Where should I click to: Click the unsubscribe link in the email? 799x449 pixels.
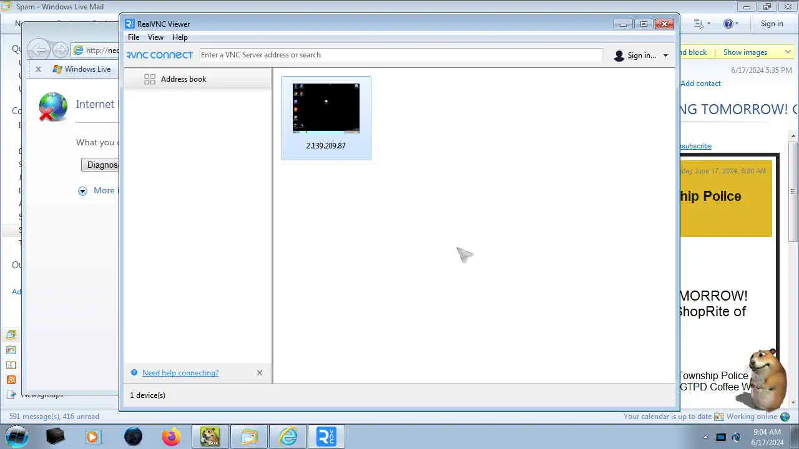tap(696, 146)
